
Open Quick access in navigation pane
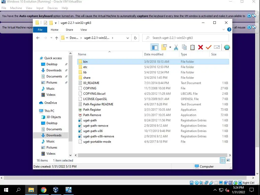pyautogui.click(x=51, y=58)
